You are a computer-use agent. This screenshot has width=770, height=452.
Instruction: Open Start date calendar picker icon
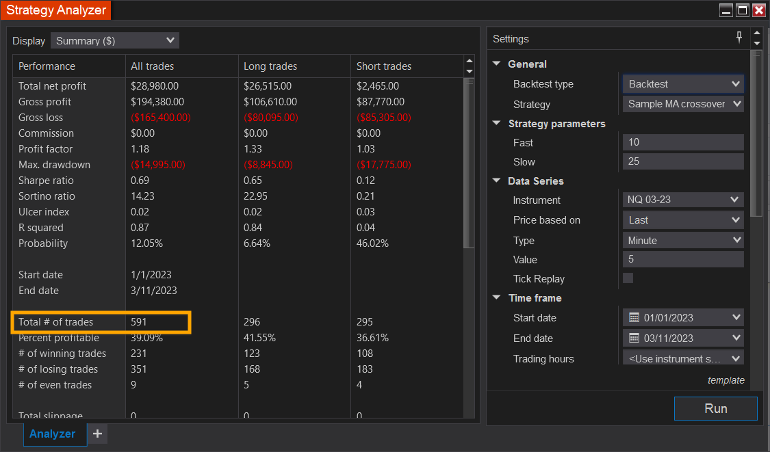634,317
